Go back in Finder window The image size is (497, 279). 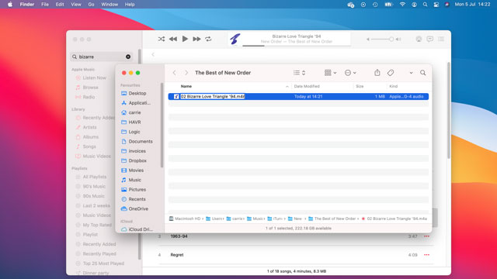174,73
